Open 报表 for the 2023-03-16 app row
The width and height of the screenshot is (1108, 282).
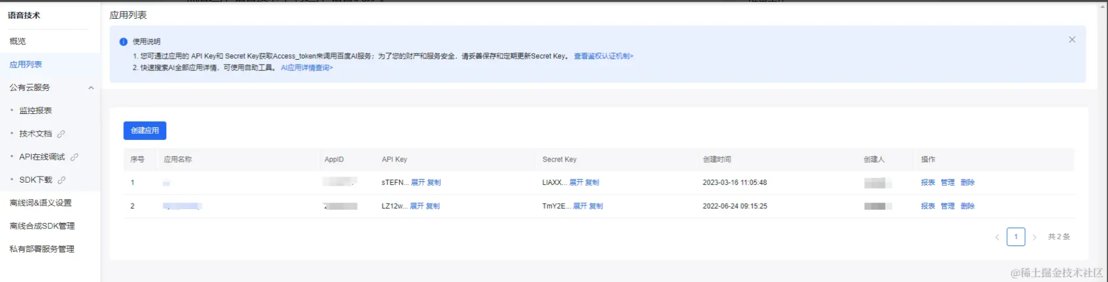click(928, 183)
